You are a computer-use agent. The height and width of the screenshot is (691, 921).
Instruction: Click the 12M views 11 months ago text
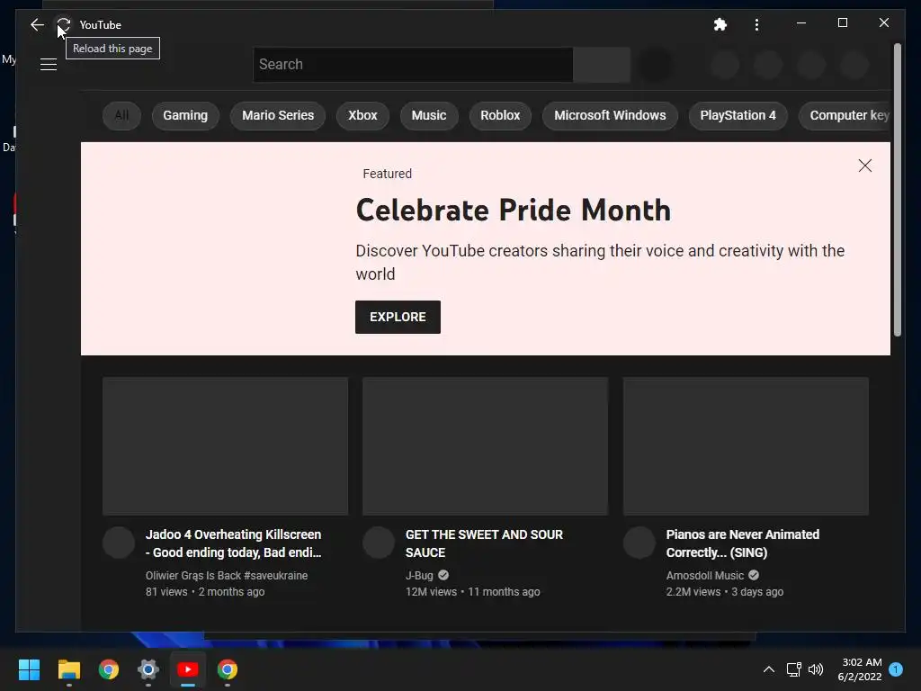coord(473,592)
